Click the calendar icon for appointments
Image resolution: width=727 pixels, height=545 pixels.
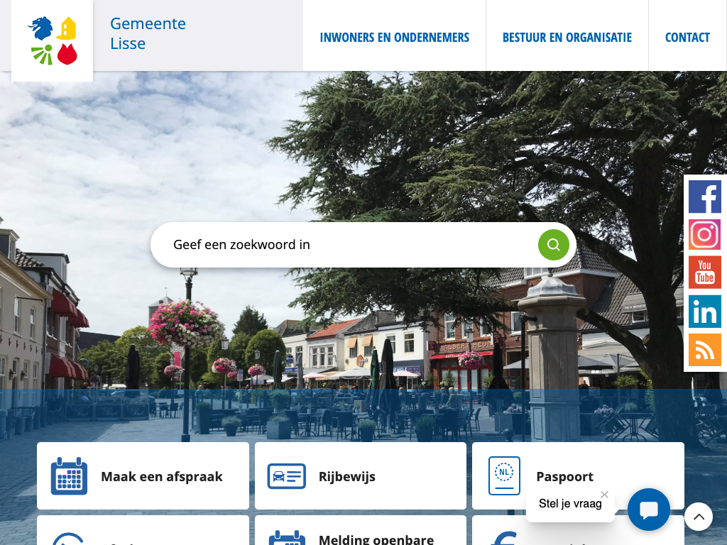(69, 476)
